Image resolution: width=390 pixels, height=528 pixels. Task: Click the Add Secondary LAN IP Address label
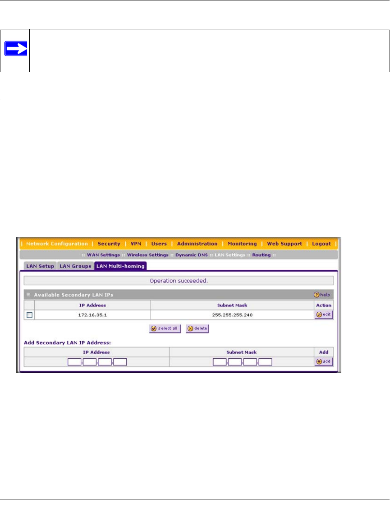[67, 343]
